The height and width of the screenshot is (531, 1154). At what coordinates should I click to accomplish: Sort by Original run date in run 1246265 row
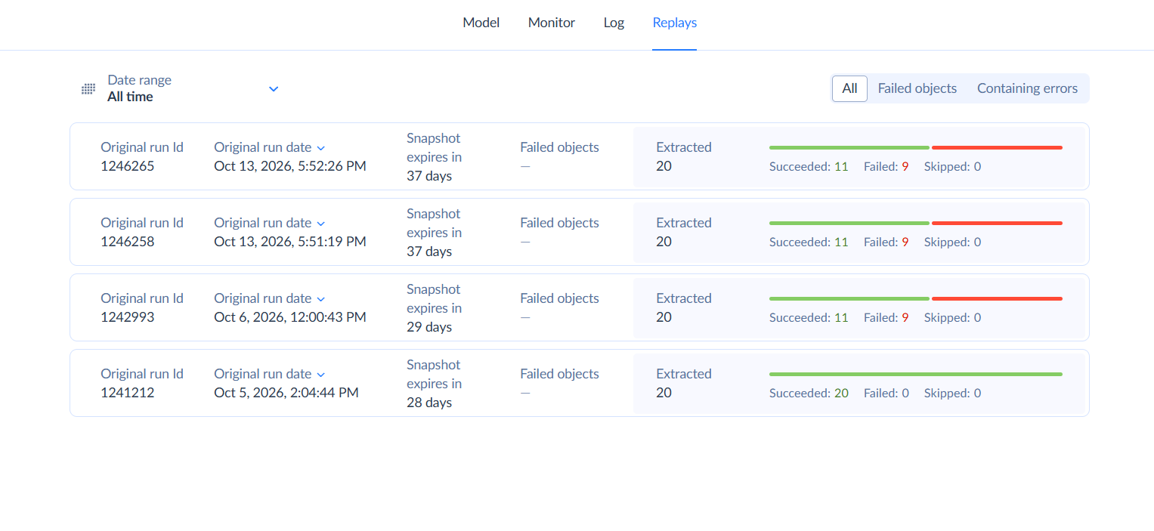tap(320, 148)
